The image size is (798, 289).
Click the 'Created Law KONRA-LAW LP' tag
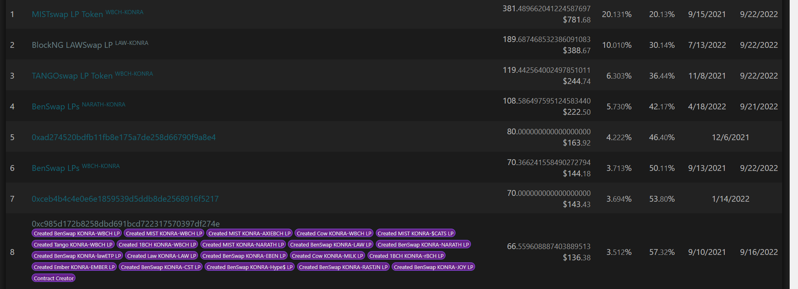(161, 256)
